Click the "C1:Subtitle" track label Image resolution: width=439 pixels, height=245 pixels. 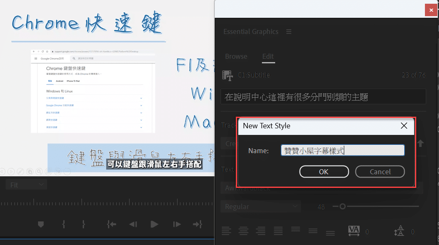pyautogui.click(x=254, y=75)
